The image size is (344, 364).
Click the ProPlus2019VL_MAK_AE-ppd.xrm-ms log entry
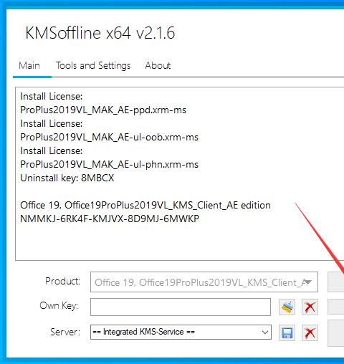[x=103, y=110]
